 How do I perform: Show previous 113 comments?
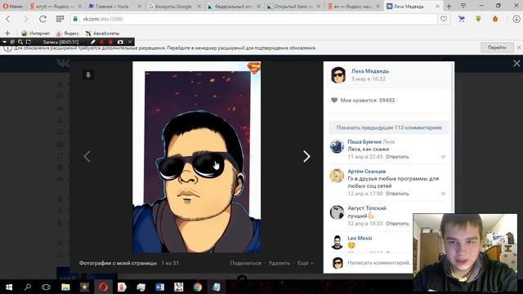click(x=389, y=127)
